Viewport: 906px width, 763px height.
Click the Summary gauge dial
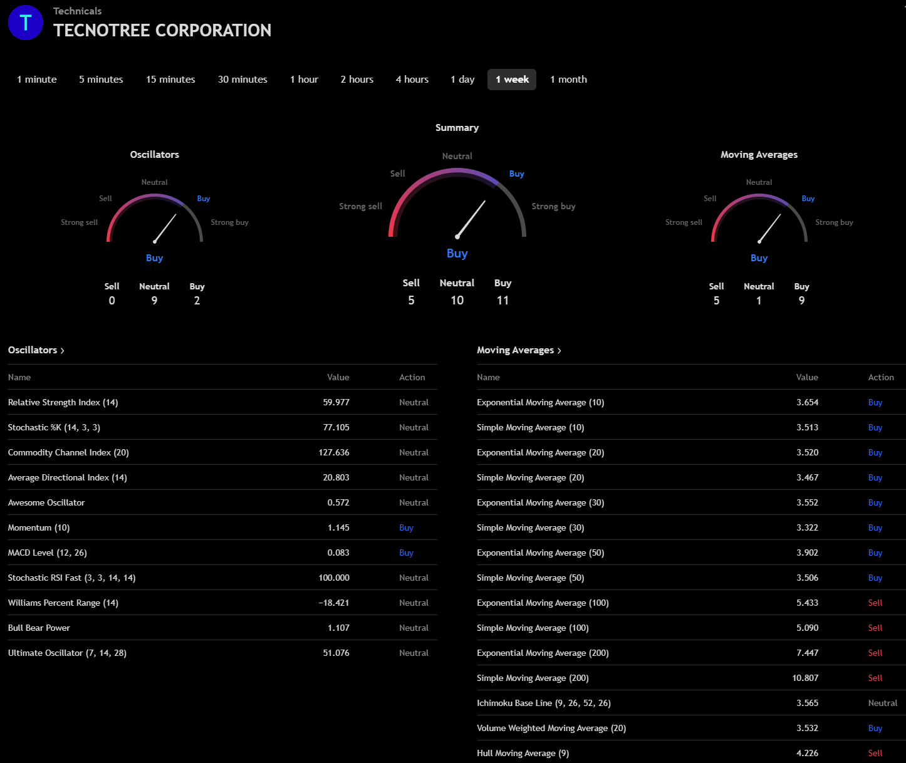[x=457, y=205]
